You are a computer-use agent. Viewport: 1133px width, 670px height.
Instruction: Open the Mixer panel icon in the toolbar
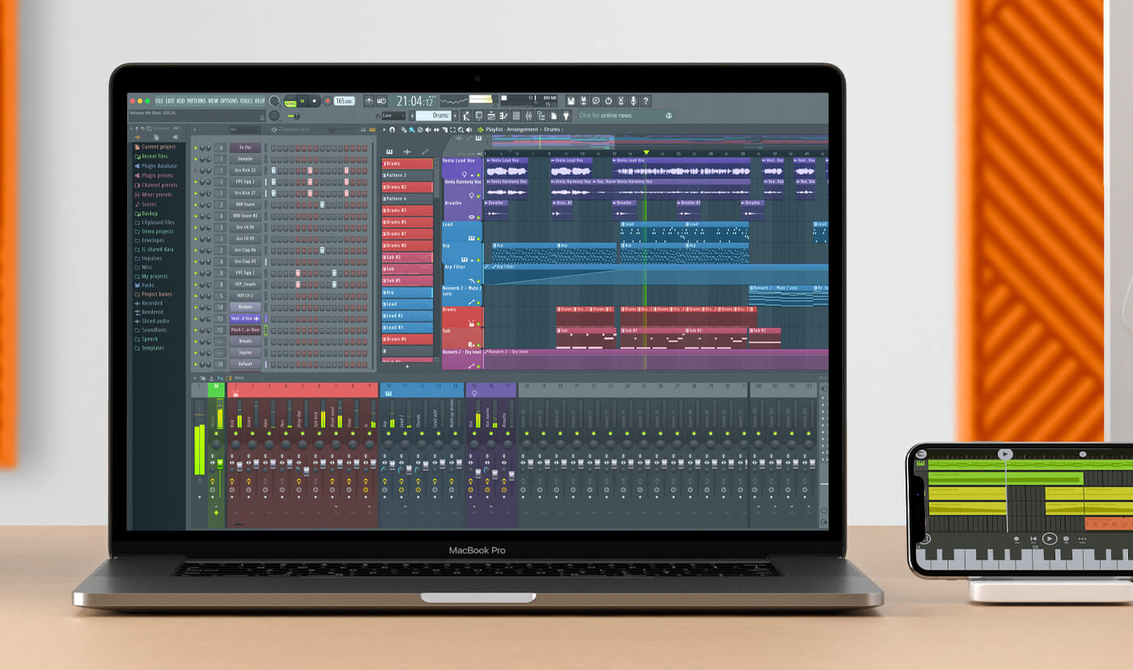coord(528,116)
